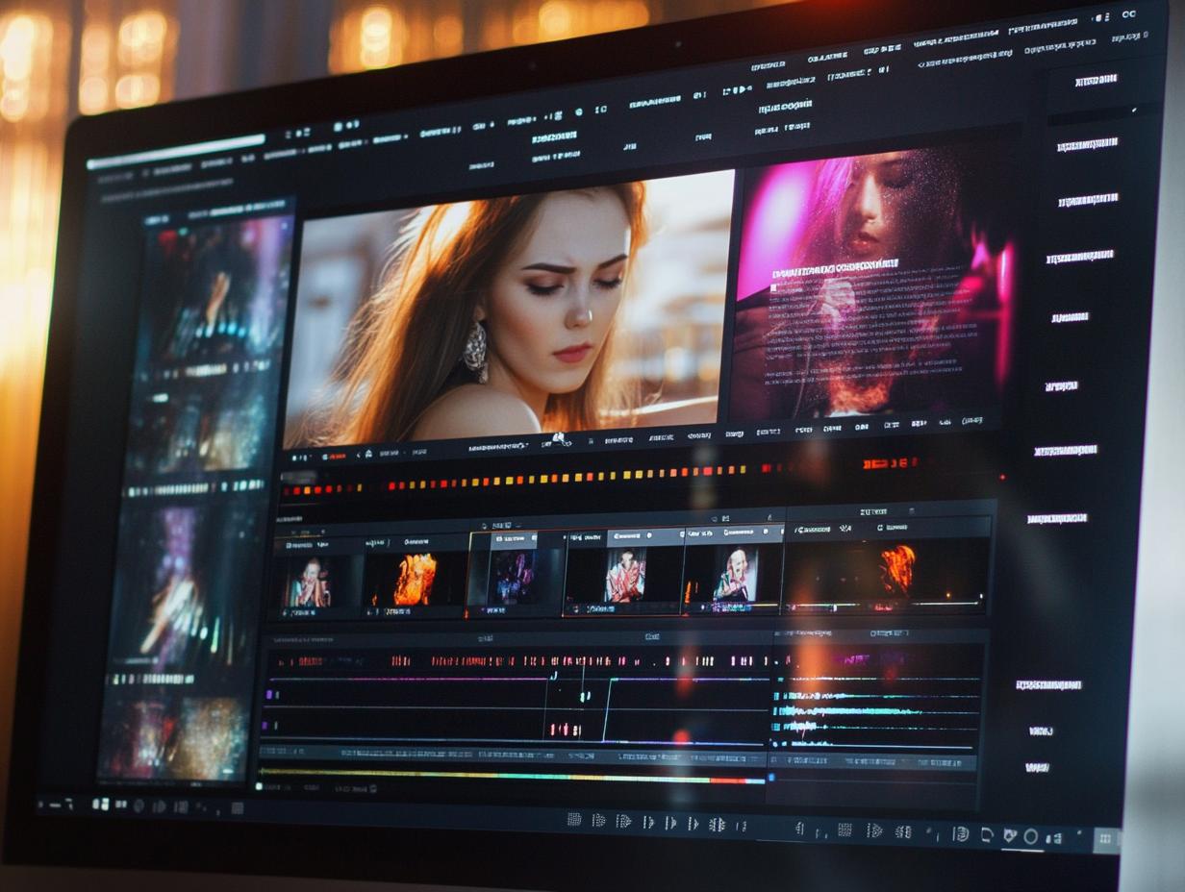Screen dimensions: 1185x892
Task: Click the circle icon in bottom-right tray
Action: tap(1030, 836)
